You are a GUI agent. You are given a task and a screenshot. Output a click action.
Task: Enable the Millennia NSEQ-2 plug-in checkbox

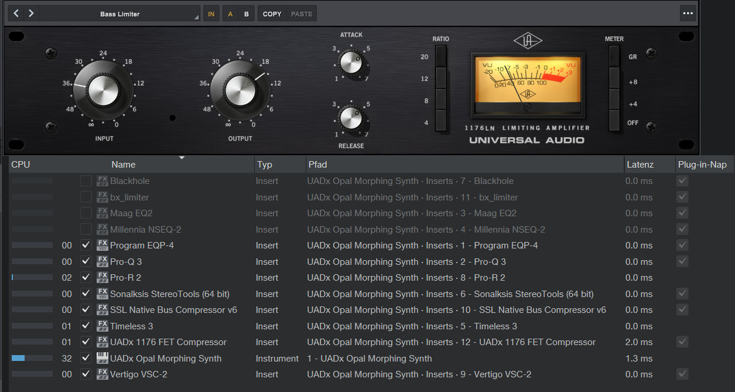pyautogui.click(x=86, y=229)
